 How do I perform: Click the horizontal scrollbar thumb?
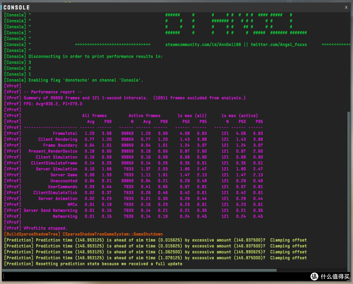[139, 270]
